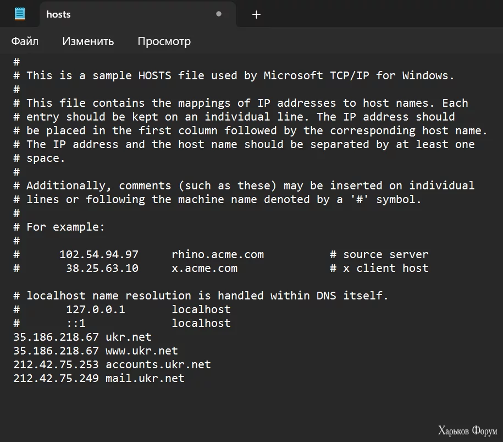503x442 pixels.
Task: Click the www.ukr.net hostname text
Action: pos(141,351)
